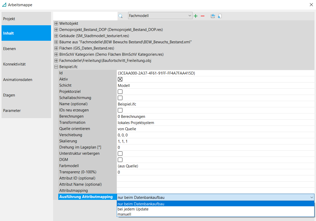Choose 'manuell' from the dropdown list
316x221 pixels.
[x=124, y=214]
